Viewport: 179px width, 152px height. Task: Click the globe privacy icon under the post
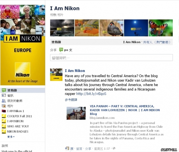point(114,148)
